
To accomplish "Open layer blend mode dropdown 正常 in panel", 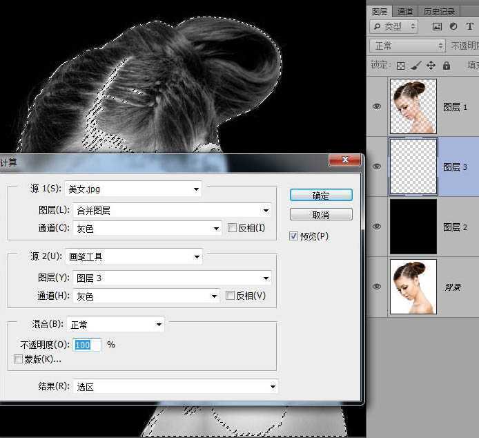I will (x=407, y=46).
